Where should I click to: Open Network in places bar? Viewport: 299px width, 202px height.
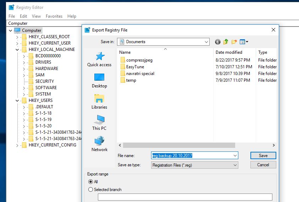click(99, 144)
